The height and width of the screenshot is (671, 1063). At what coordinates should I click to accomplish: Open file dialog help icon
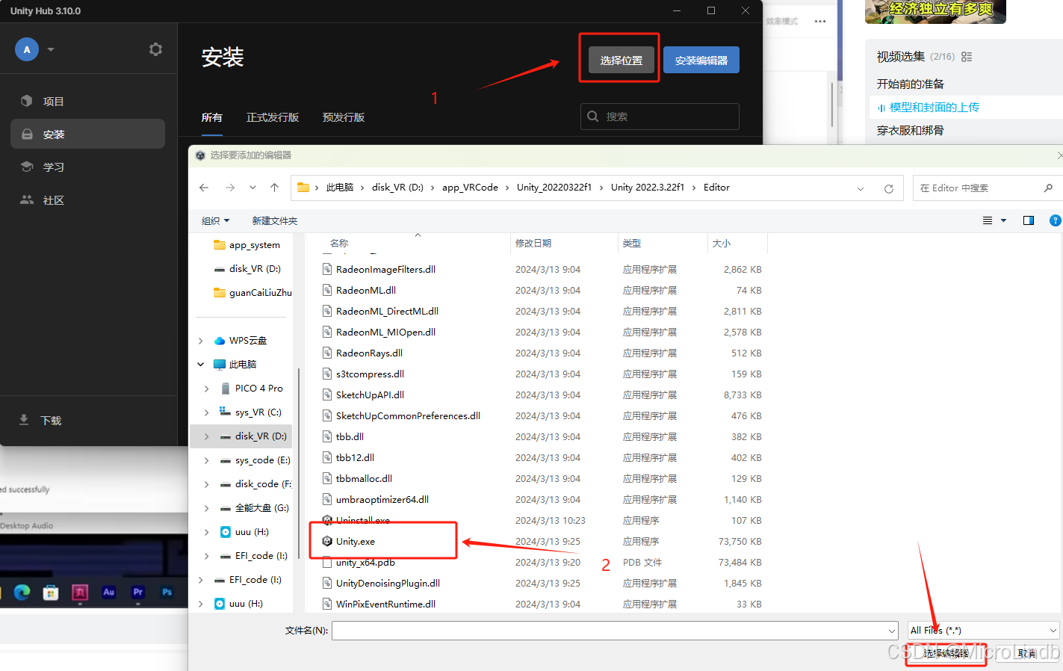click(x=1055, y=220)
